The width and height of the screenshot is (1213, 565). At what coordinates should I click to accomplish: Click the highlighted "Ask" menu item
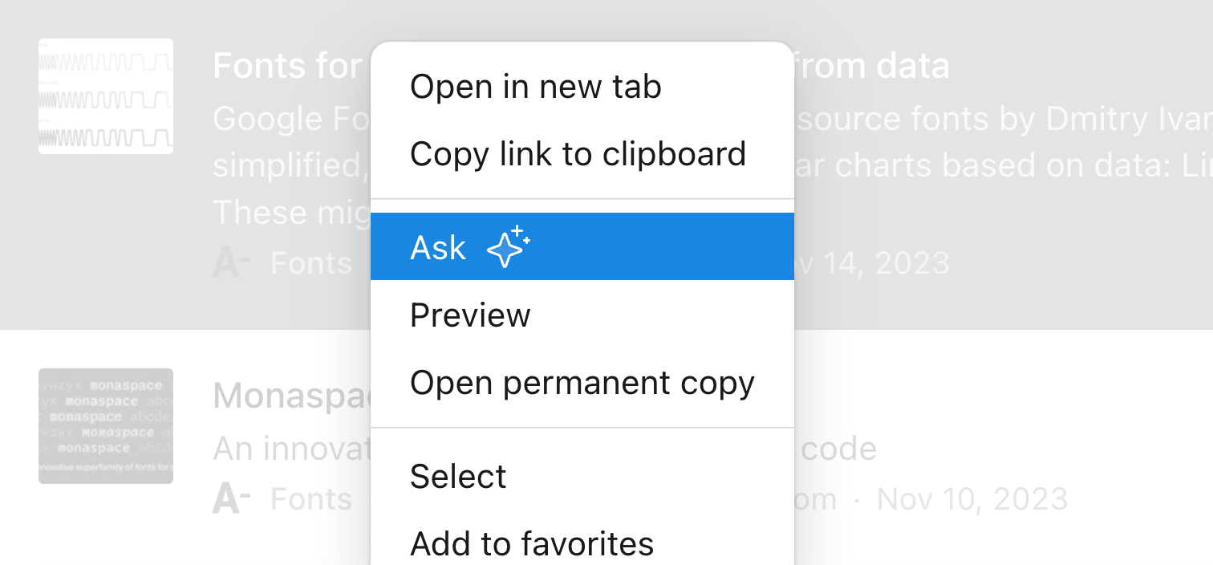pyautogui.click(x=438, y=247)
